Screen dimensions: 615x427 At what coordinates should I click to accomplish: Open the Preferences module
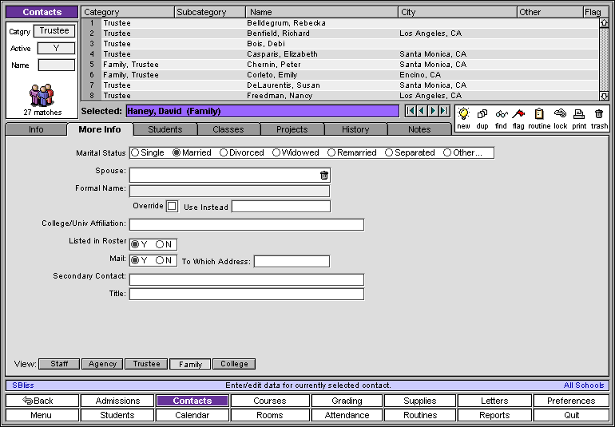[571, 401]
